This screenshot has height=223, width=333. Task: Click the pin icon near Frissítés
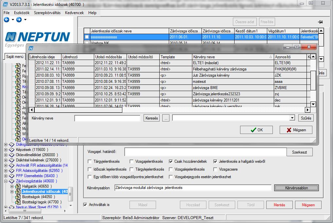320,22
